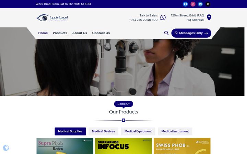This screenshot has height=154, width=247.
Task: Click the Work Time text in top bar
Action: pos(63,4)
